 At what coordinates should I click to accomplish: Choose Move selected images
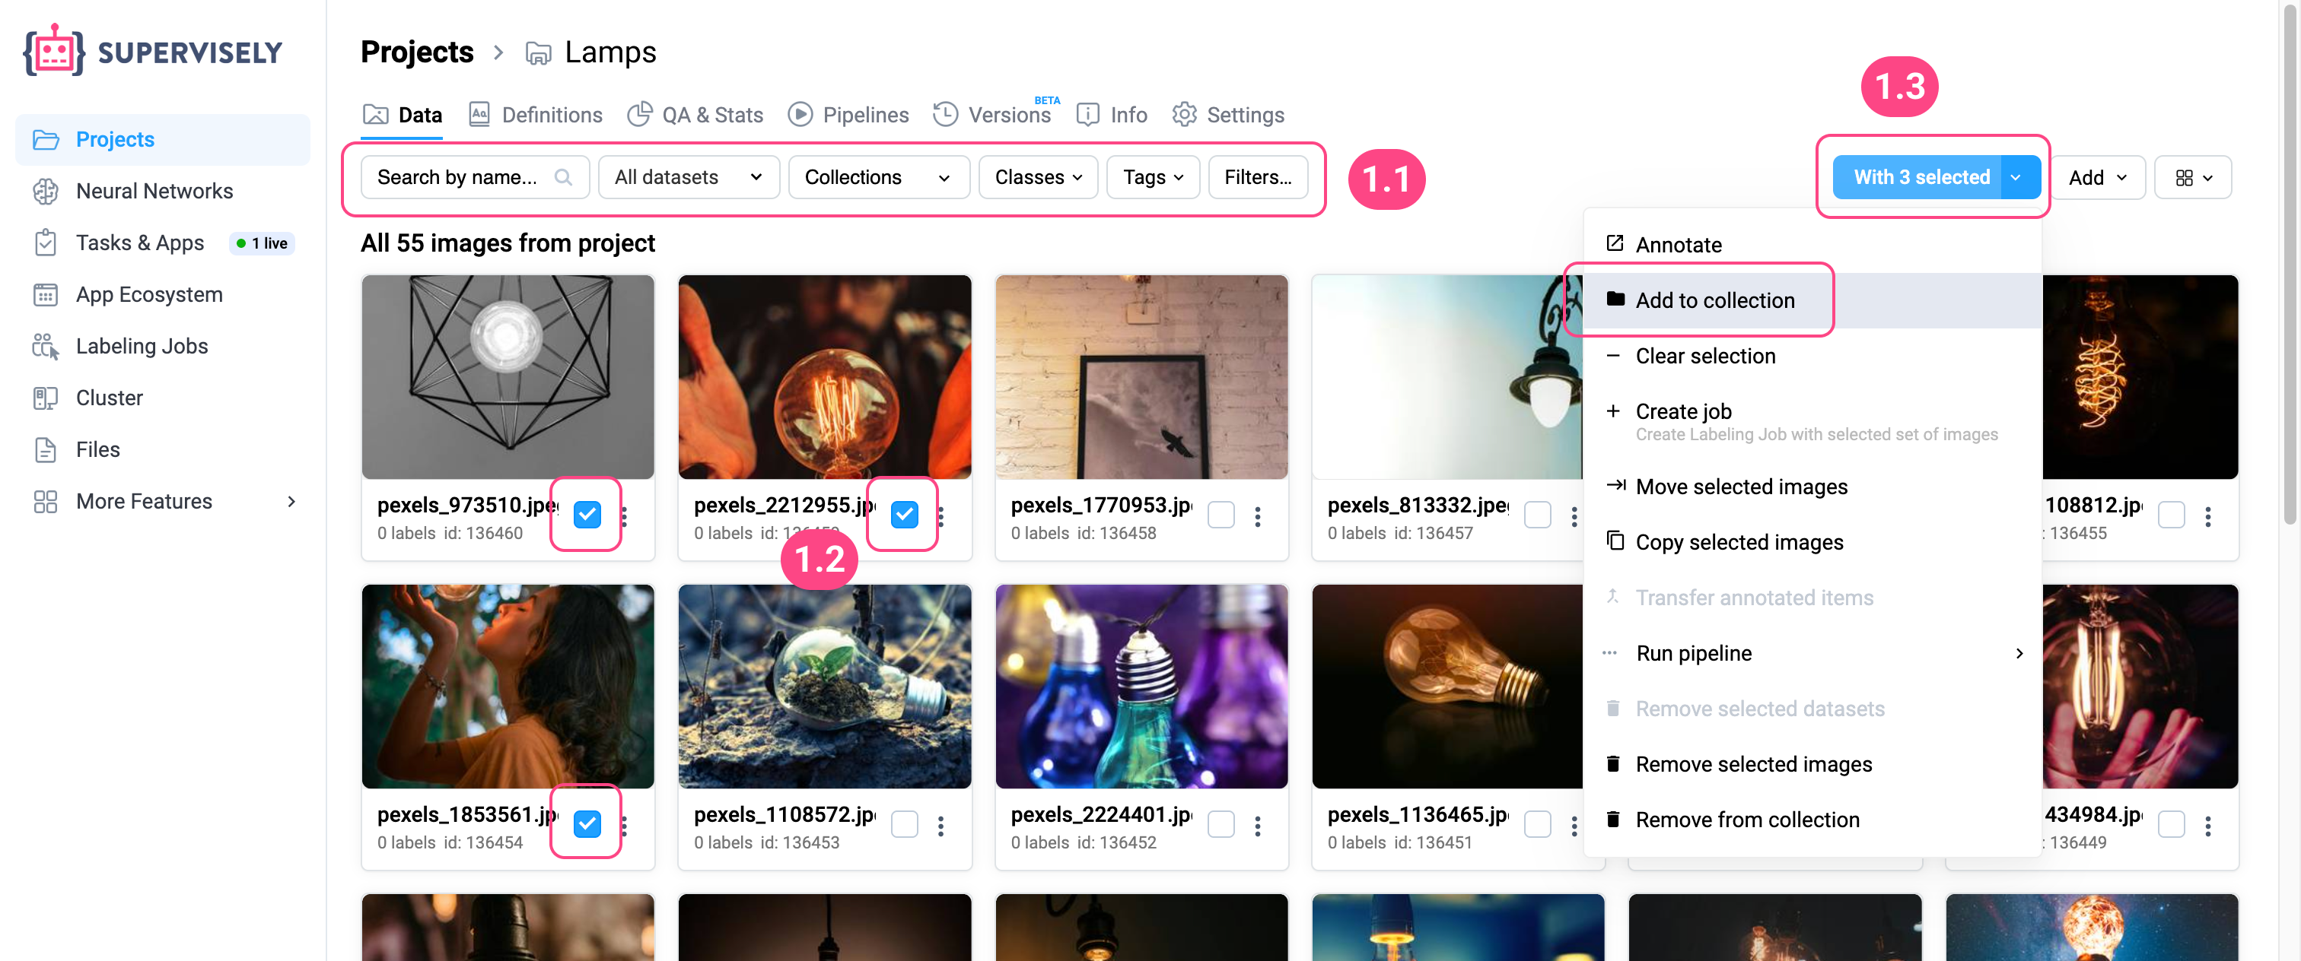[x=1812, y=487]
